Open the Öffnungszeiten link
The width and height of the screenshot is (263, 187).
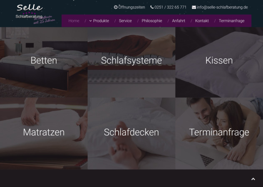(x=131, y=7)
